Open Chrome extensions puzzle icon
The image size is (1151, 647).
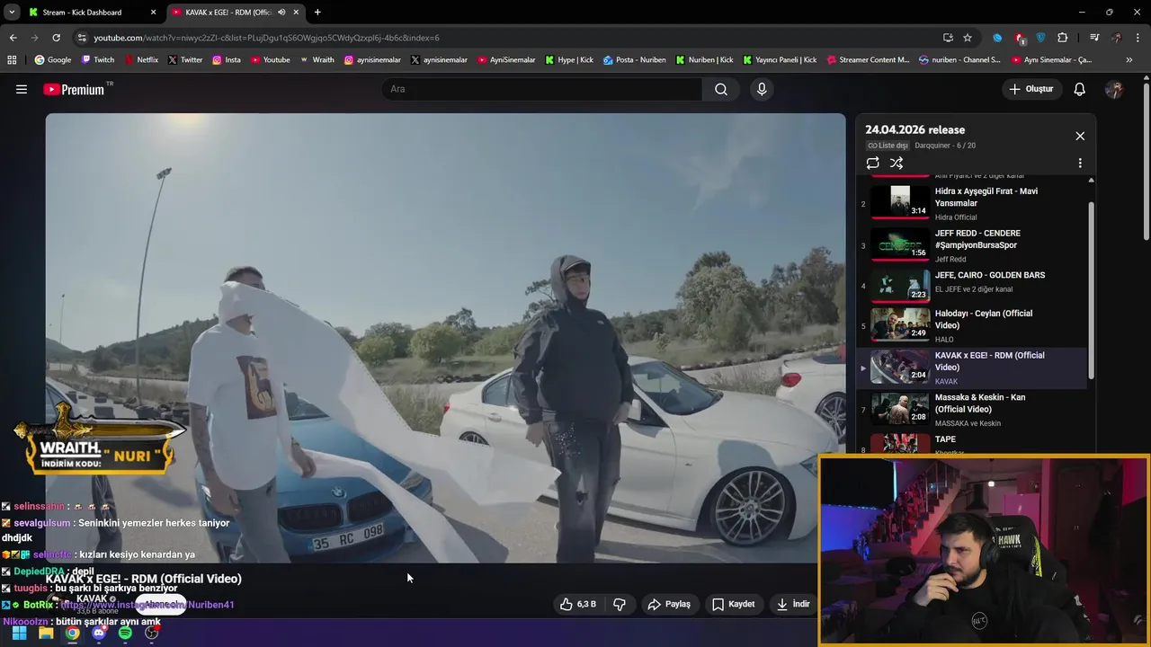(x=1063, y=38)
